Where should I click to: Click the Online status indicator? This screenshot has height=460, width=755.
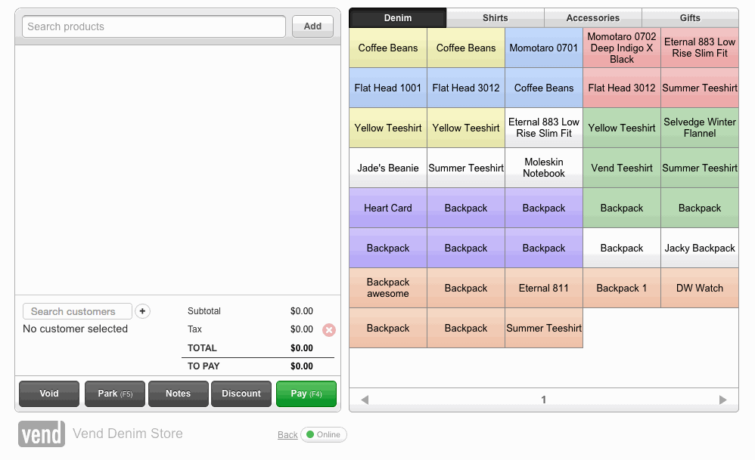pos(324,434)
